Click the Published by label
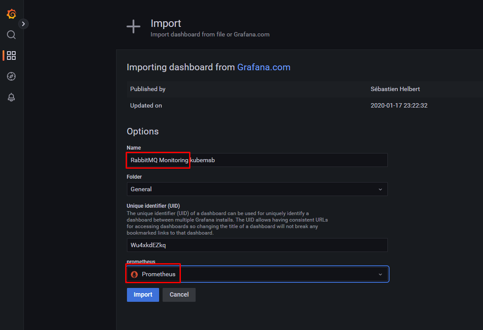The height and width of the screenshot is (330, 483). click(x=148, y=89)
